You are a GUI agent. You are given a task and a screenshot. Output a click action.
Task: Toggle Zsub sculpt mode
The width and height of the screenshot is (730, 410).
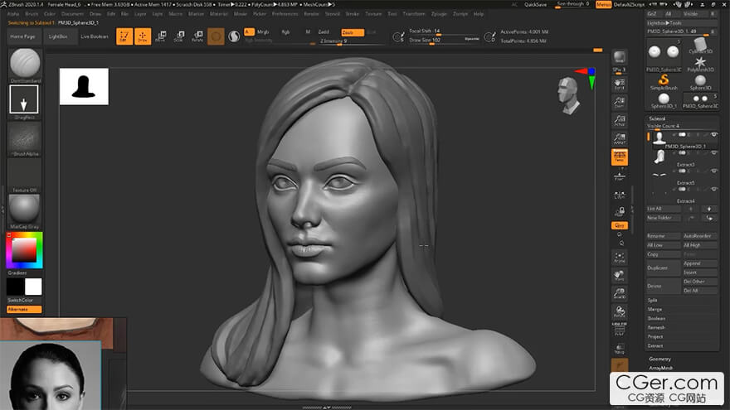tap(353, 32)
